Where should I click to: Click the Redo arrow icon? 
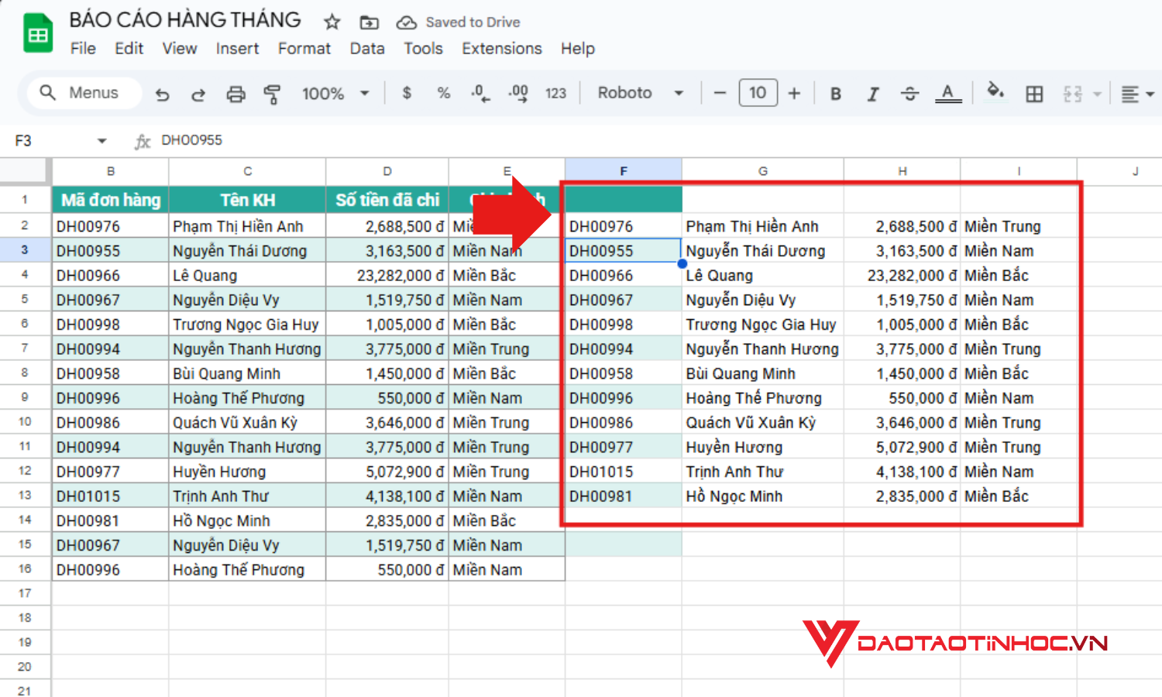click(198, 94)
